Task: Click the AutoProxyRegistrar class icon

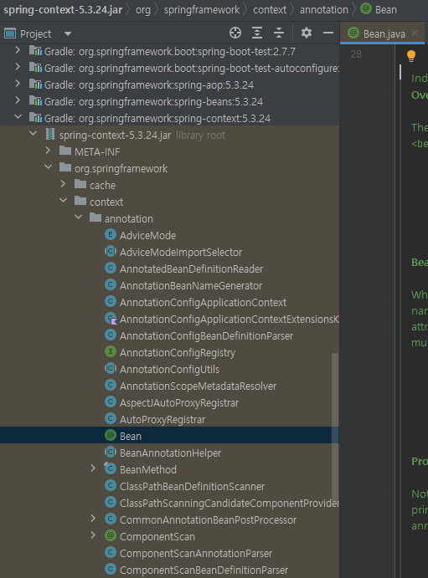Action: (111, 418)
